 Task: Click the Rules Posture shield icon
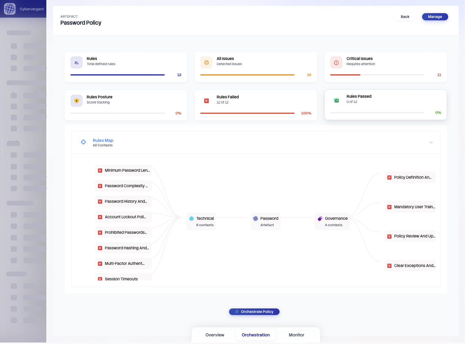[x=77, y=101]
